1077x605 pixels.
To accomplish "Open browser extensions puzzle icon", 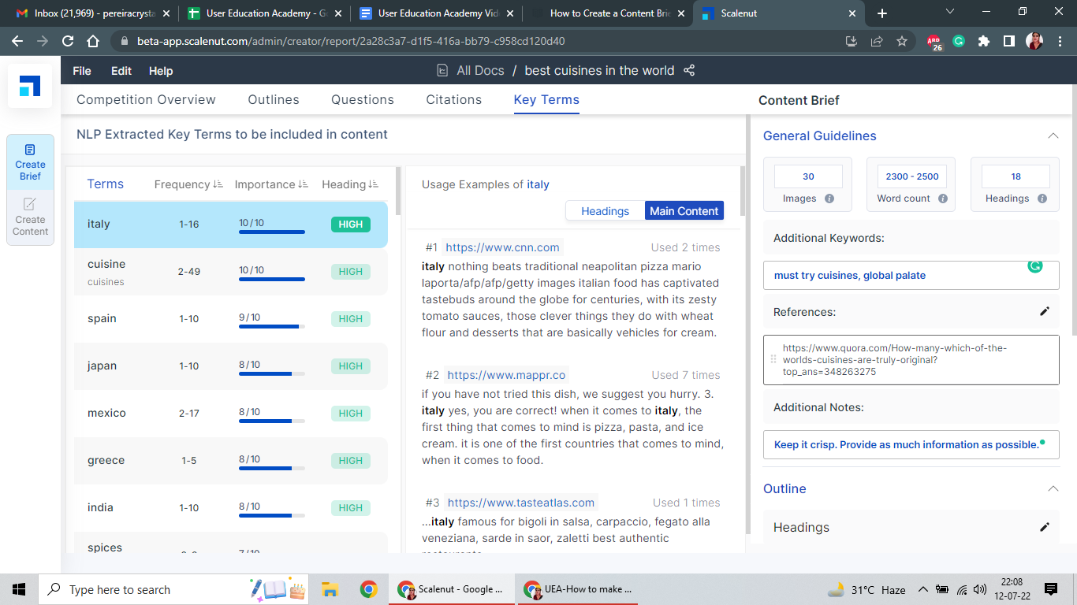I will coord(983,41).
